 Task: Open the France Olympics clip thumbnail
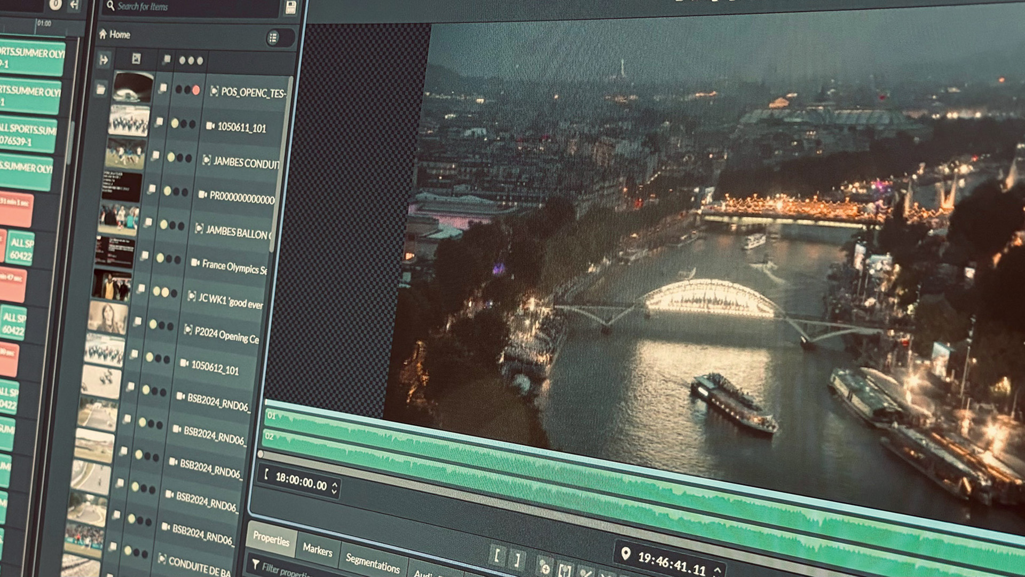tap(114, 252)
